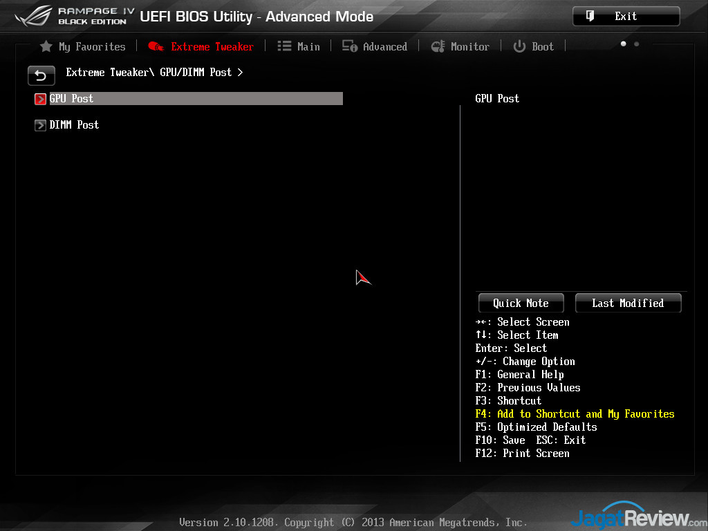Click the door icon on Exit button
Viewport: 708px width, 531px height.
590,17
